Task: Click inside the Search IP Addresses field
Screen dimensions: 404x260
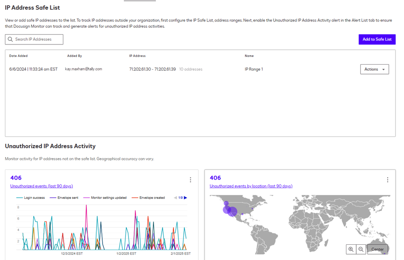Action: pos(38,39)
